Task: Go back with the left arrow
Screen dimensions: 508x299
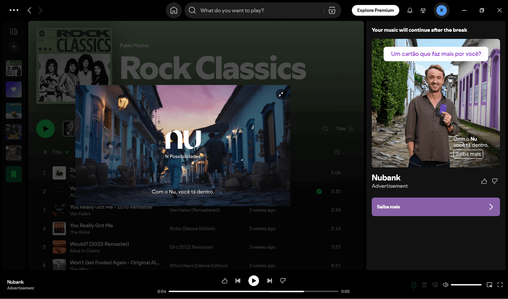Action: coord(29,10)
